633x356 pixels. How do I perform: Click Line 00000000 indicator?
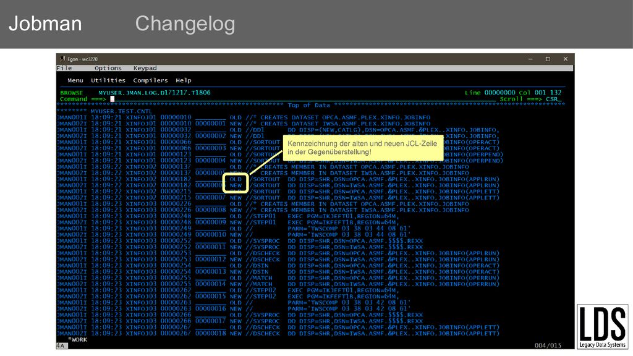coord(490,93)
